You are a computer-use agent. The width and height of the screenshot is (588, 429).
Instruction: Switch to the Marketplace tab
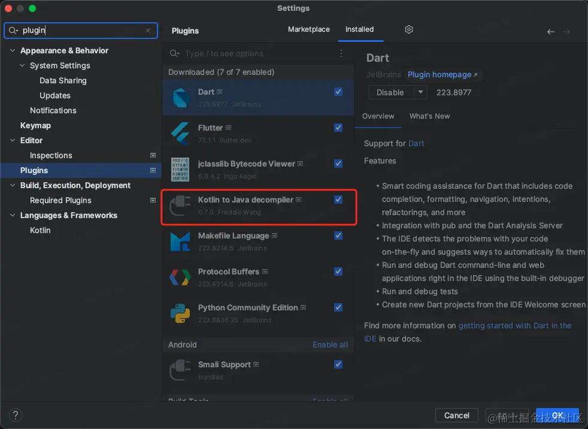tap(308, 29)
